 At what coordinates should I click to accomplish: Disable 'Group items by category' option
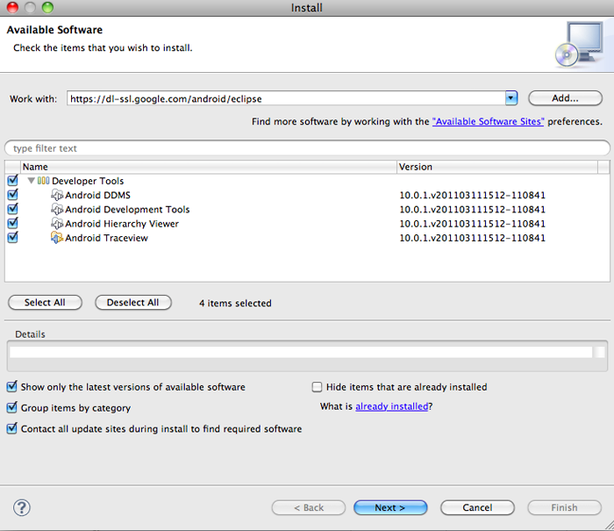click(12, 408)
